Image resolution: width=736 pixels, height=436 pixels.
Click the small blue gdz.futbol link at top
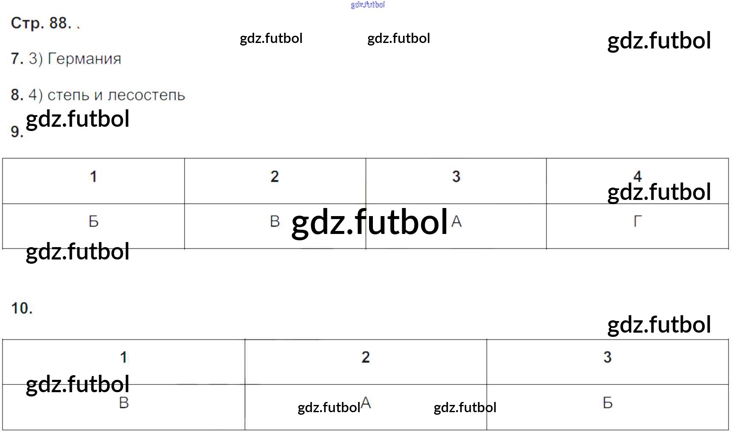(x=368, y=5)
